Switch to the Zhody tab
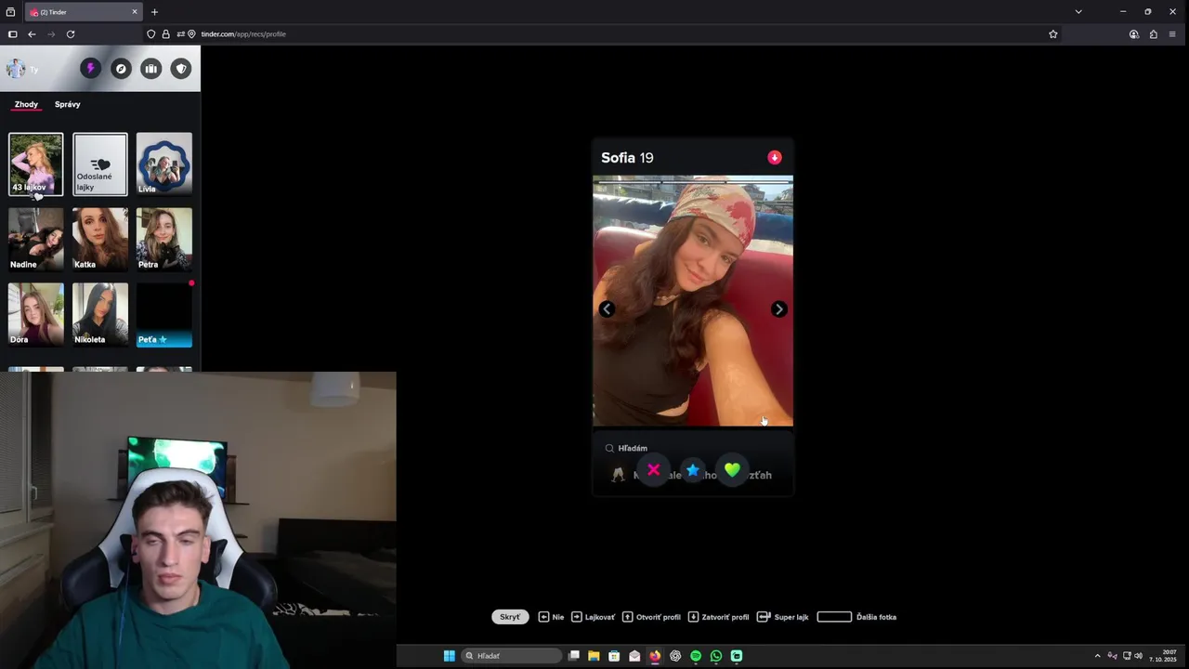Image resolution: width=1189 pixels, height=669 pixels. (x=26, y=104)
